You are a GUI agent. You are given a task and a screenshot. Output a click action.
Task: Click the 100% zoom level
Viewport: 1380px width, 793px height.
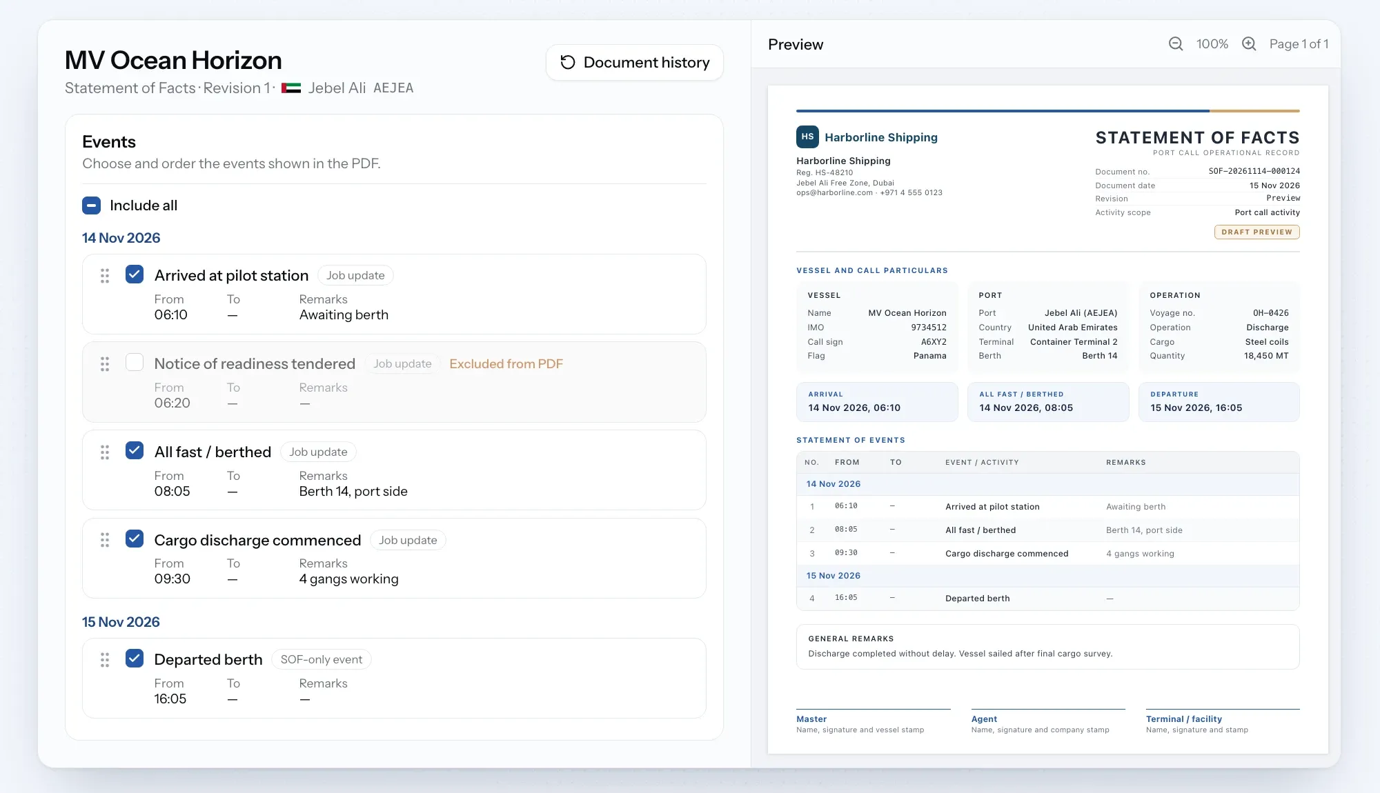(x=1212, y=44)
